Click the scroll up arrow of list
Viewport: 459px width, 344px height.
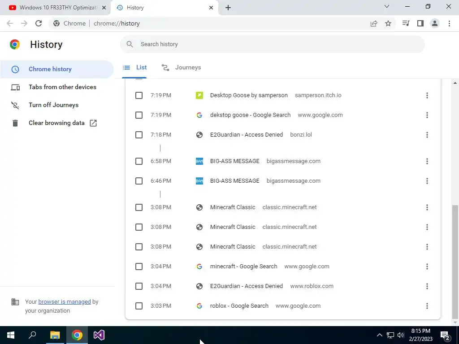tap(455, 83)
